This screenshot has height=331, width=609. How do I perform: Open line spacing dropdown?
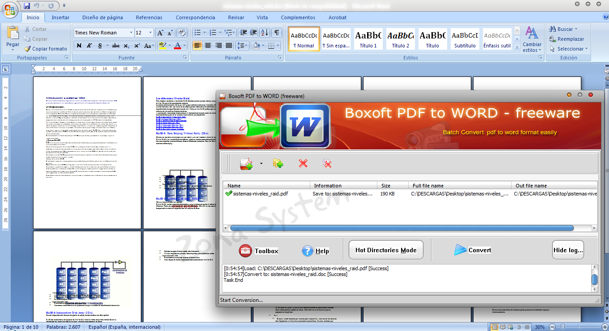point(242,46)
